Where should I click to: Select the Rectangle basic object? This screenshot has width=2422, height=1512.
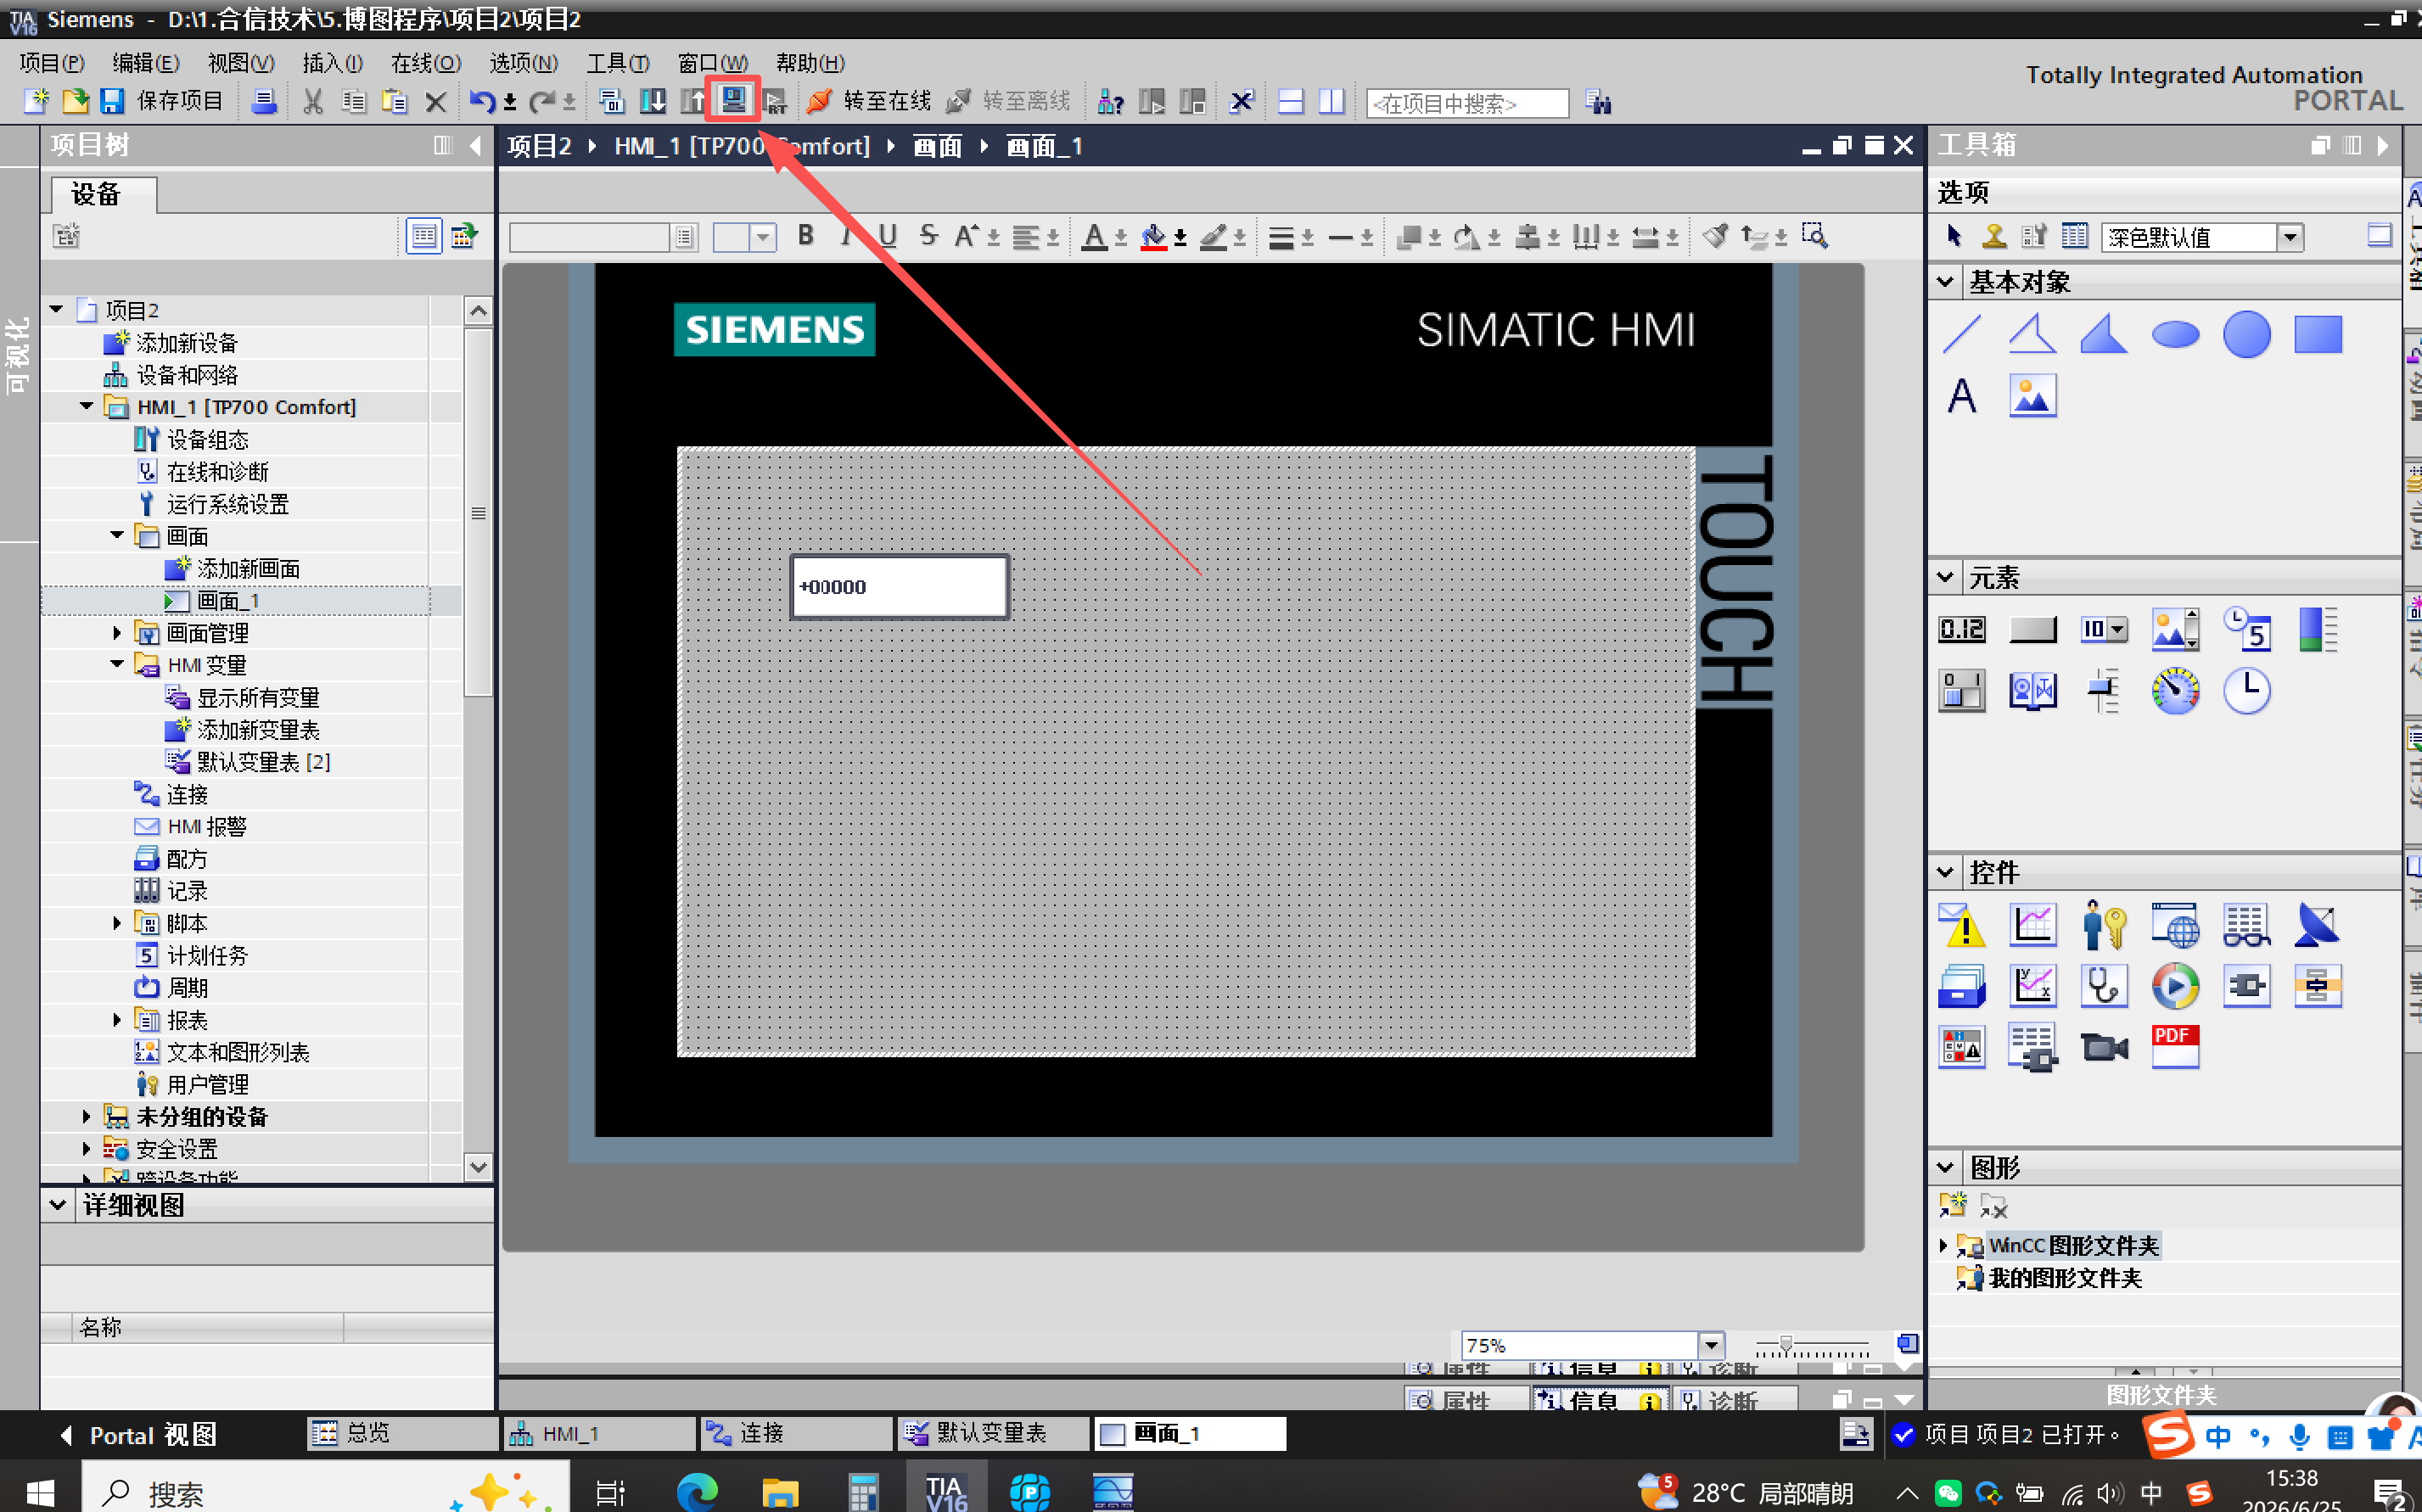(x=2318, y=334)
